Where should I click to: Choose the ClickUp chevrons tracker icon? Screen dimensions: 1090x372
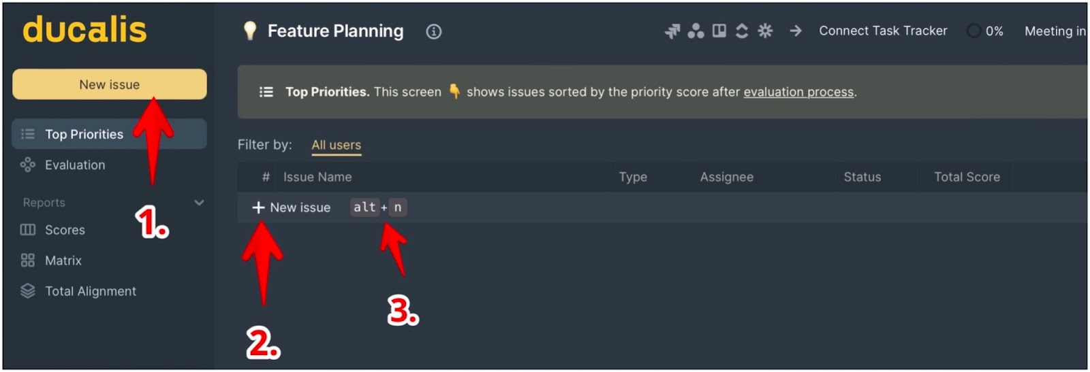click(742, 31)
